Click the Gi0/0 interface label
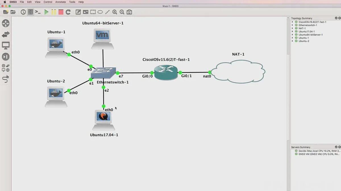The width and height of the screenshot is (341, 191). [147, 76]
